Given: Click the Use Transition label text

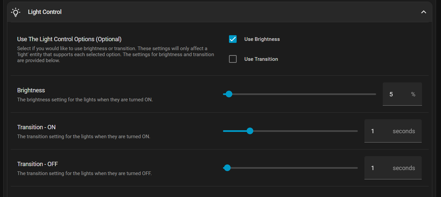Looking at the screenshot, I should [x=261, y=59].
